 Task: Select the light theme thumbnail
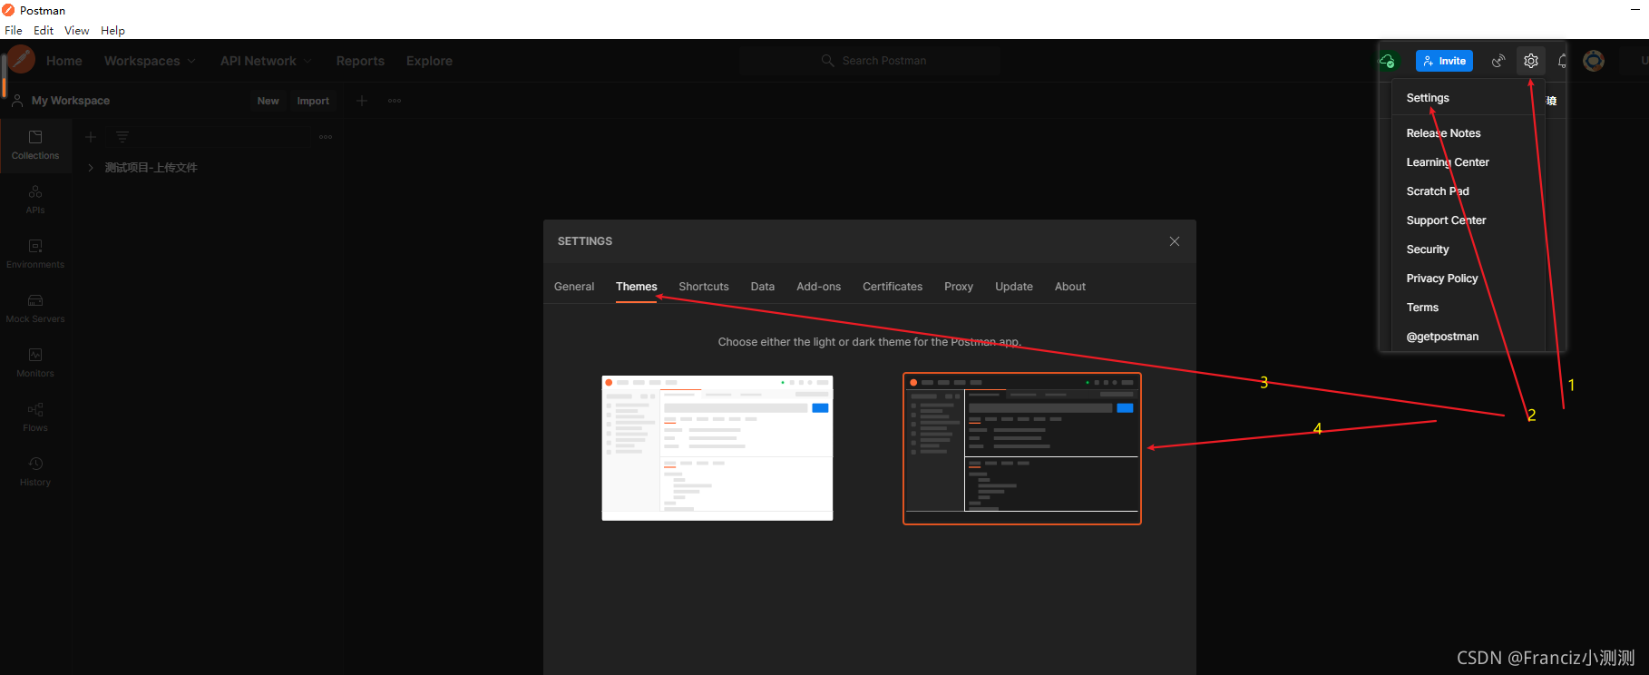click(x=717, y=448)
